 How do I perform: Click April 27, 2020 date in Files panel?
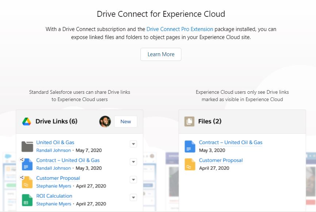click(x=214, y=168)
